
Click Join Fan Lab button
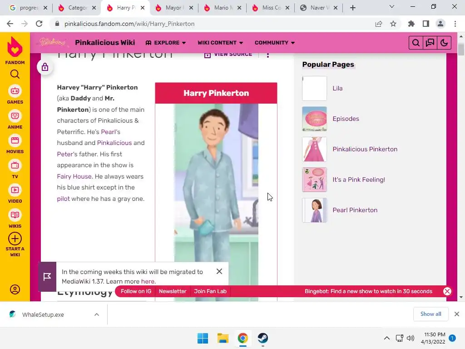point(210,291)
